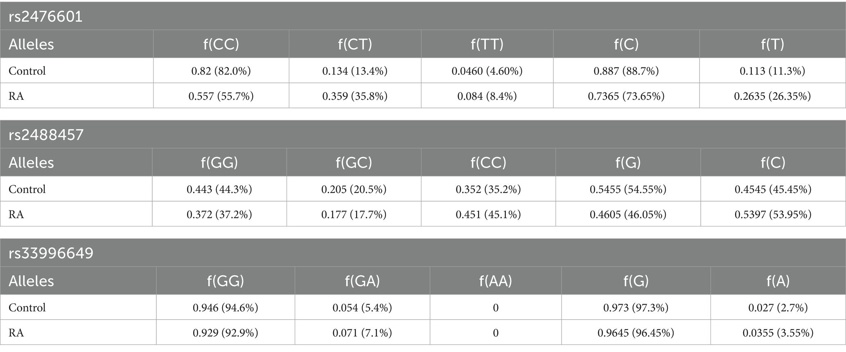The image size is (846, 352).
Task: Select the f(TT) column header
Action: pos(487,44)
